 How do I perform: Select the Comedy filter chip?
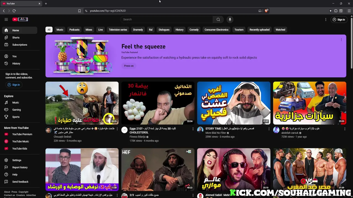pyautogui.click(x=194, y=30)
